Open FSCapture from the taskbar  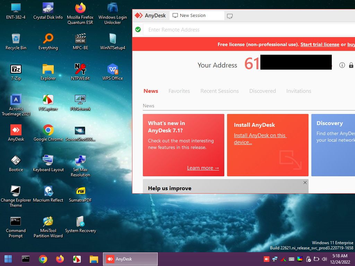[77, 259]
